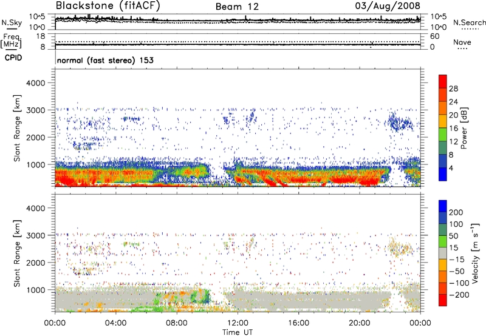Click the red top segment of power color bar
This screenshot has height=336, width=486.
click(443, 81)
